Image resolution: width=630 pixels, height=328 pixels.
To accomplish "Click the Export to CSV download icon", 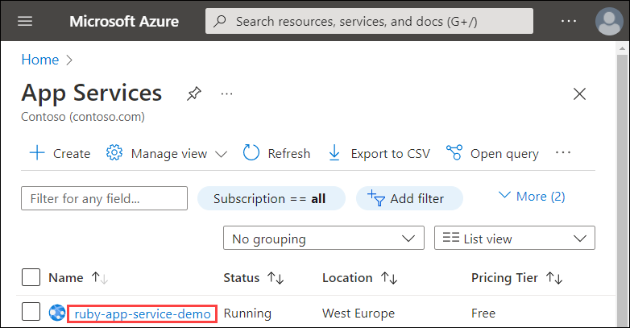I will 335,153.
